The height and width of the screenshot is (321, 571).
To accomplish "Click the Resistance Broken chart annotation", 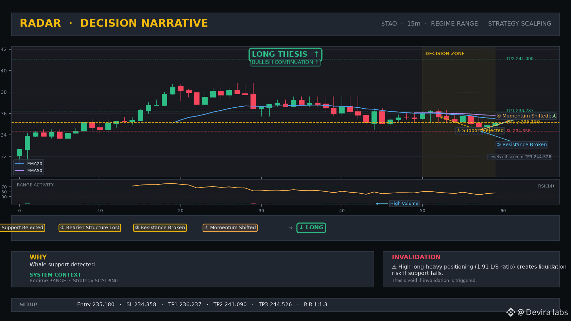I will click(x=522, y=145).
